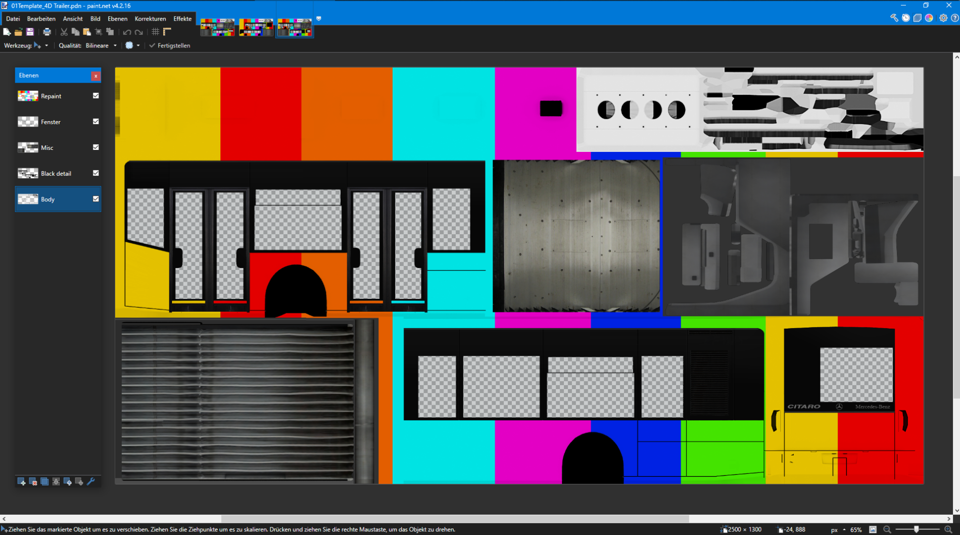
Task: Open the Effekte menu
Action: tap(182, 19)
